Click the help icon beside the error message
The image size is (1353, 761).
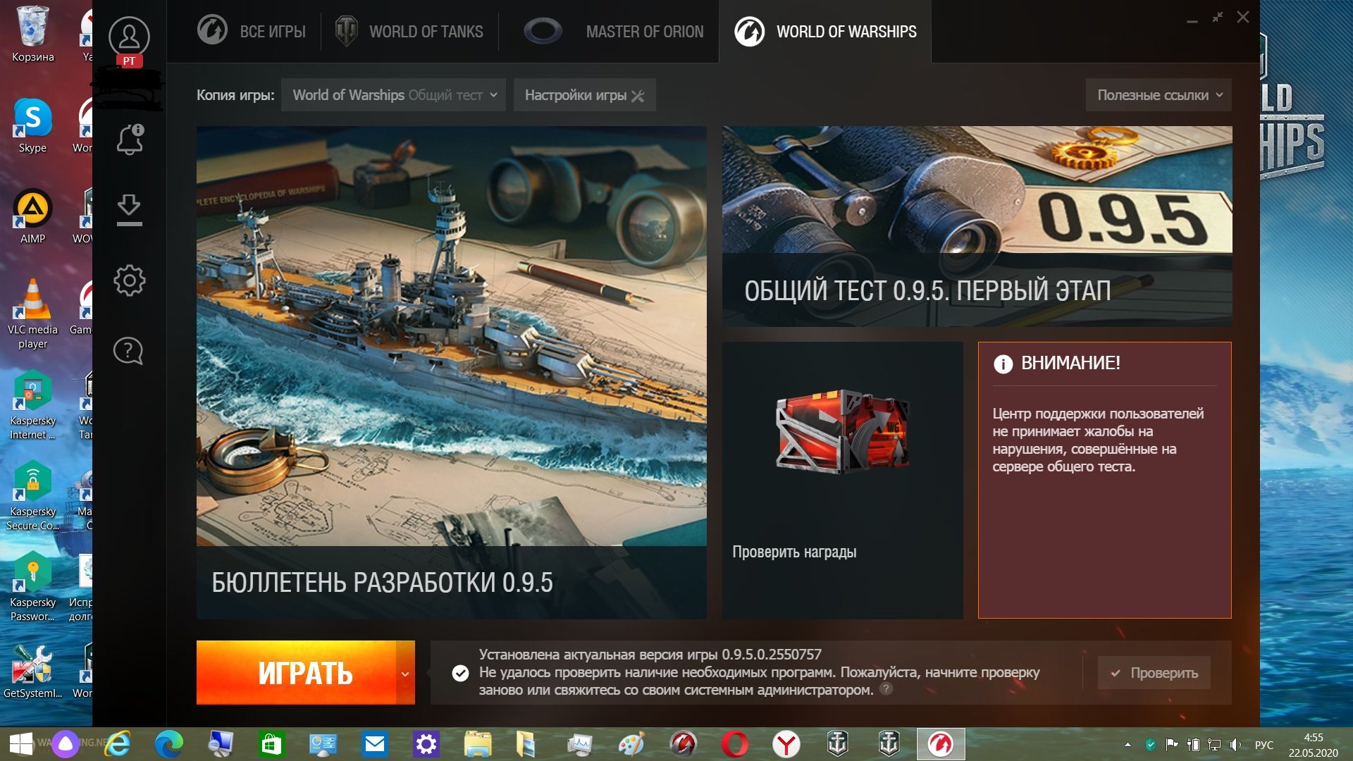886,689
